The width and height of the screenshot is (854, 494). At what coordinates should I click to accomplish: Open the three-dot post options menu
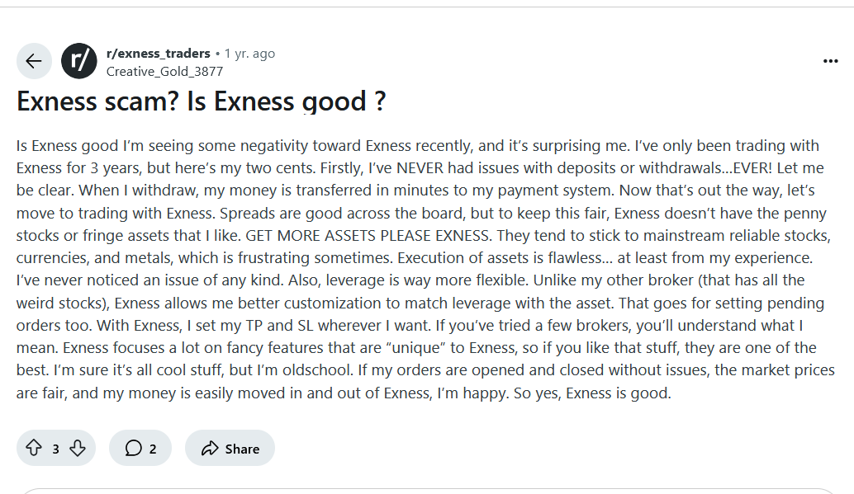point(830,61)
